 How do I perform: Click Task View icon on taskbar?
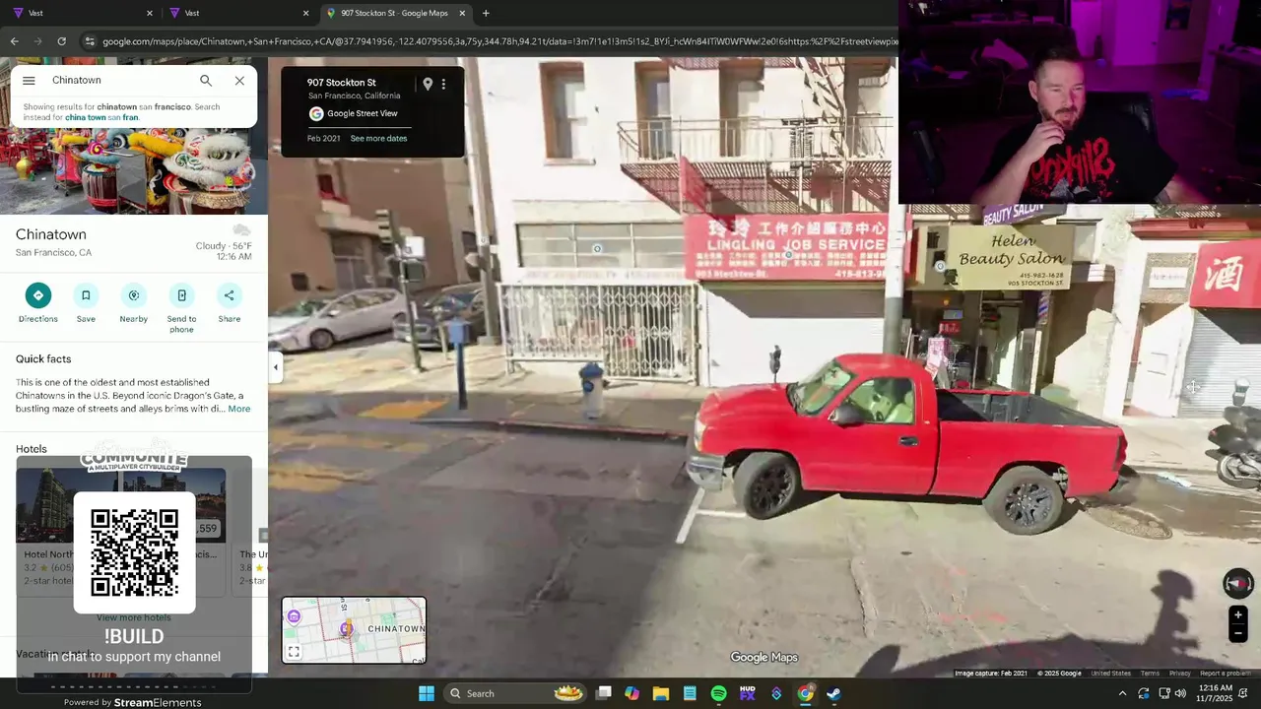(604, 693)
